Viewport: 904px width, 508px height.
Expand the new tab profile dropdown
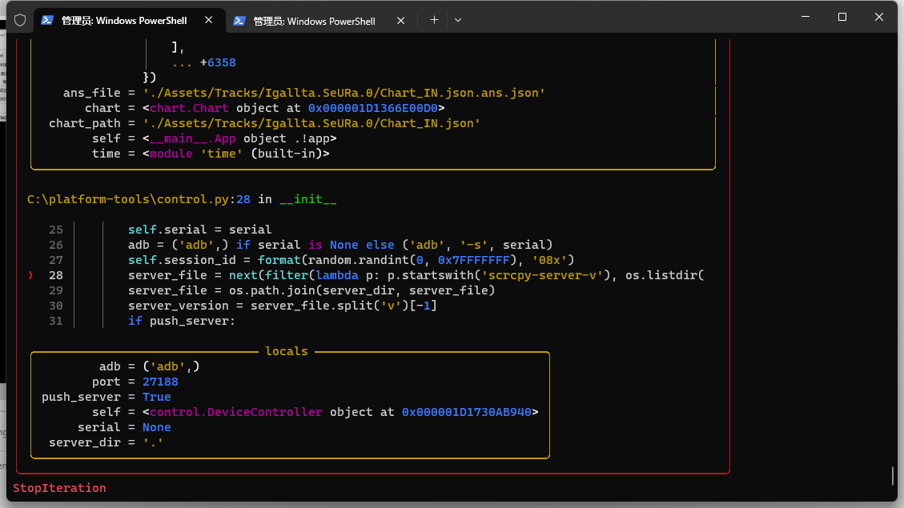pos(458,20)
